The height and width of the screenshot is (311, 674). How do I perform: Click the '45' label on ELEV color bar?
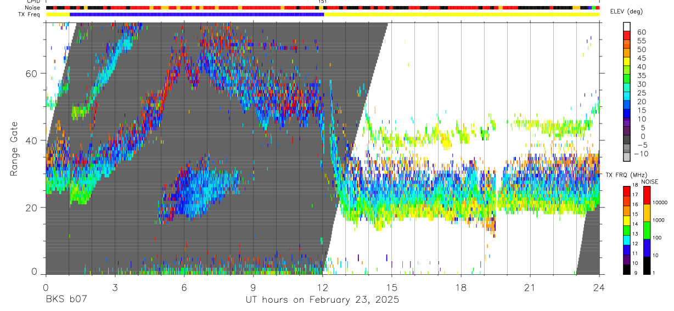642,58
